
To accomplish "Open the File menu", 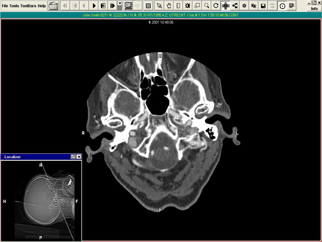I will tap(5, 6).
